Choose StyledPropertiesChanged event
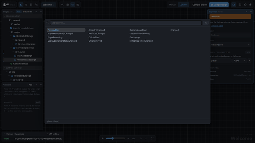The image size is (255, 143). point(141,41)
